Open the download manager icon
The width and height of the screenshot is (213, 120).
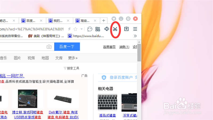coord(126,29)
